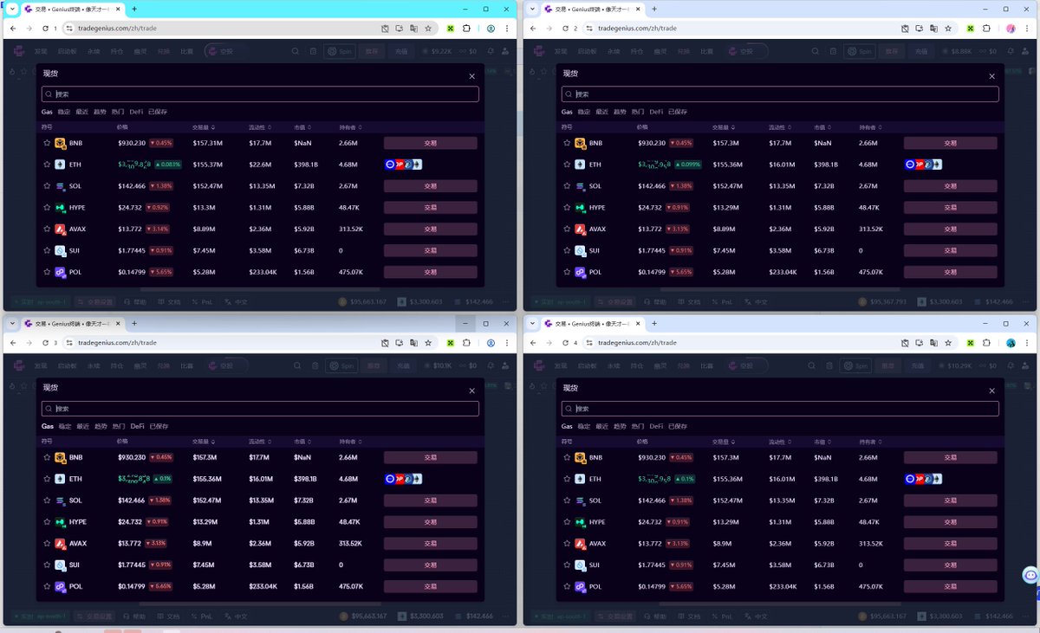1040x633 pixels.
Task: Open the floating chat assistant bubble
Action: [1030, 575]
